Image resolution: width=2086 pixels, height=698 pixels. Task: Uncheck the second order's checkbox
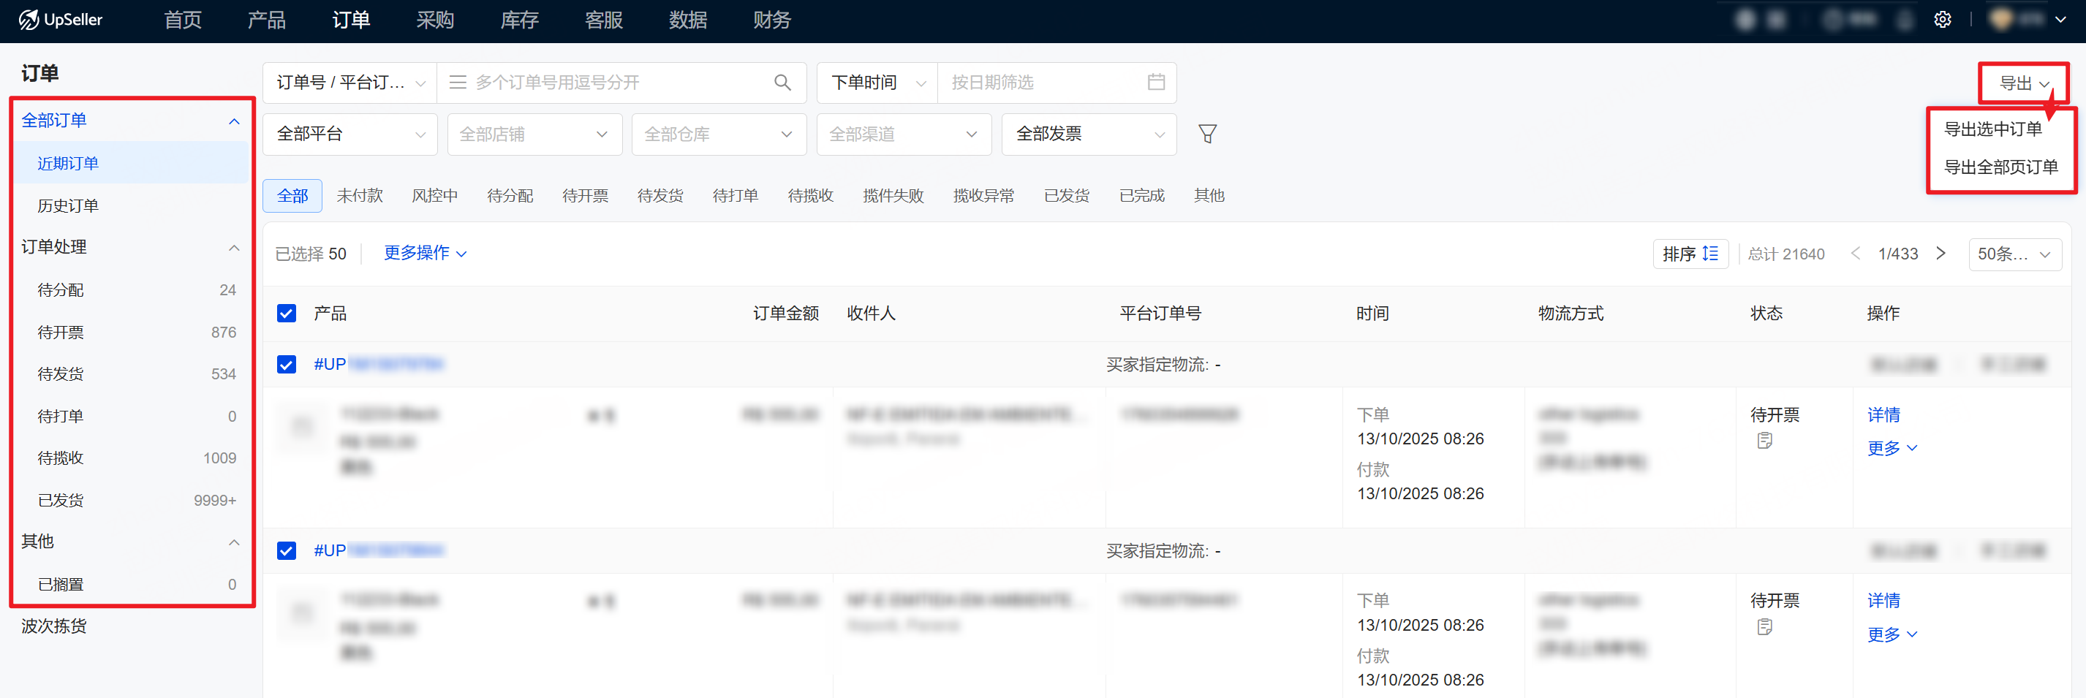click(x=287, y=551)
